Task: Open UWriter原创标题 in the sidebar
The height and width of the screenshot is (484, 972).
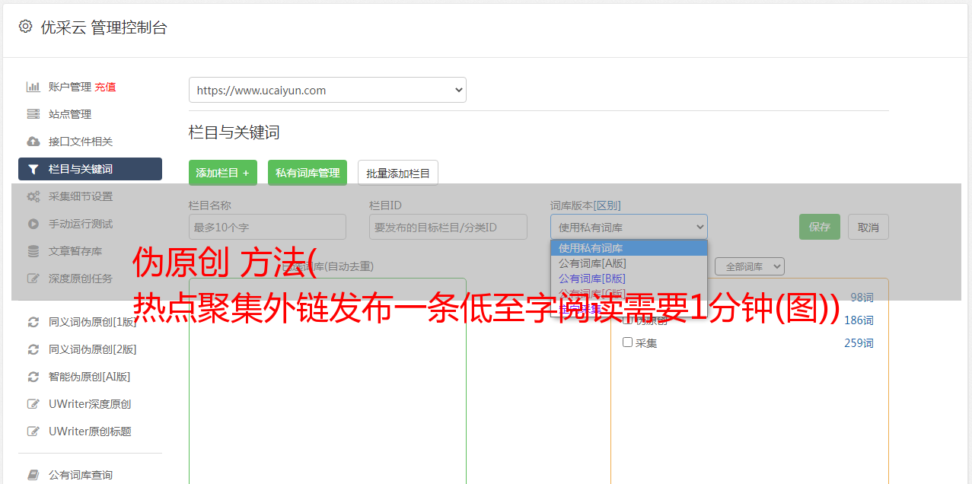Action: click(x=90, y=431)
